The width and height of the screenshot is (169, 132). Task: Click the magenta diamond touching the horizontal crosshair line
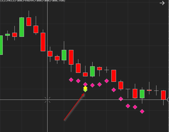click(121, 99)
